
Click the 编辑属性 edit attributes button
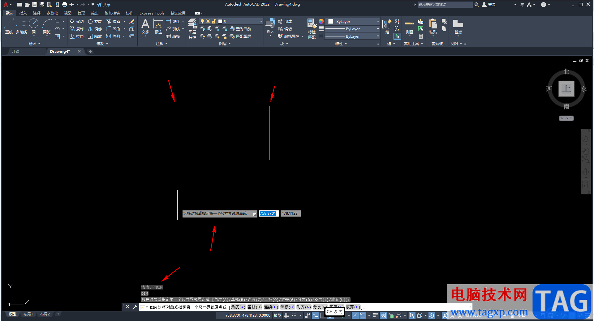289,36
